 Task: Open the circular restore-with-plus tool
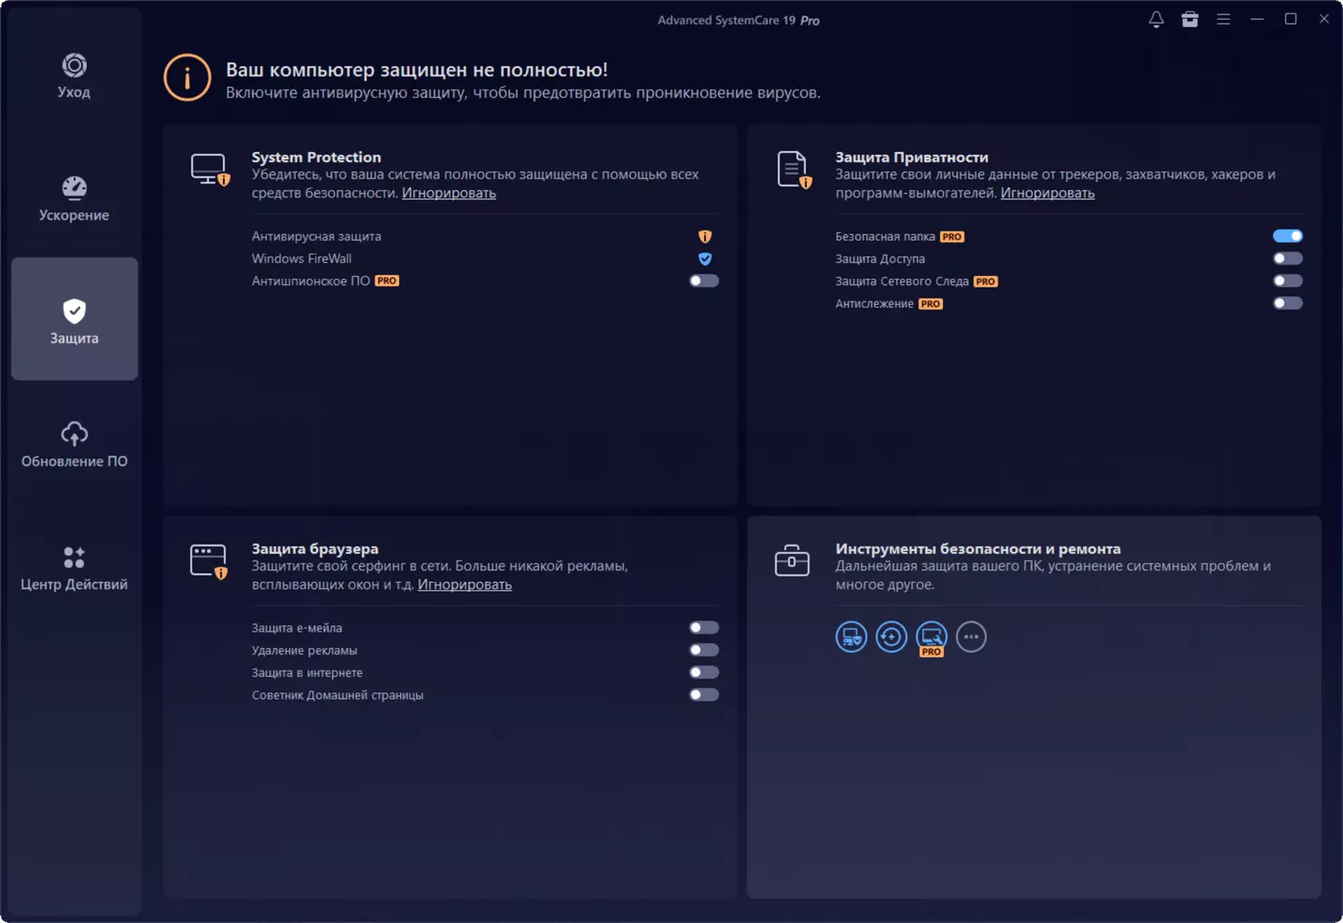pyautogui.click(x=891, y=637)
